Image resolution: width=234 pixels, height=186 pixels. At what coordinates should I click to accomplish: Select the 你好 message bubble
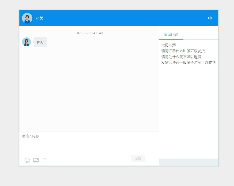[40, 42]
